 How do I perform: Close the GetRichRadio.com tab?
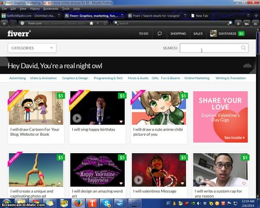click(x=59, y=16)
